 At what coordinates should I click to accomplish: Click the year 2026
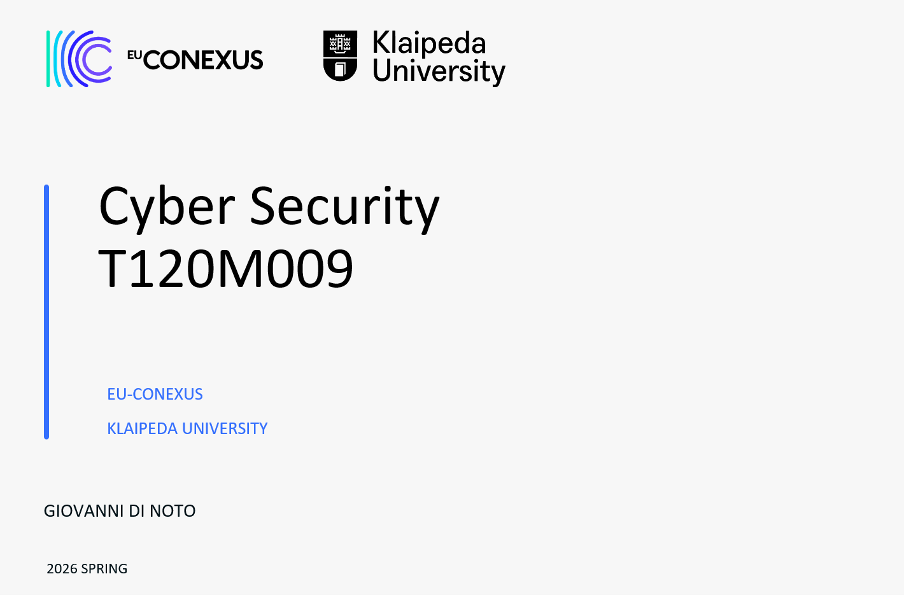pos(62,569)
